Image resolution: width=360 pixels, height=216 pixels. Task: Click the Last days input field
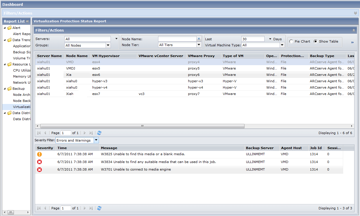click(253, 39)
